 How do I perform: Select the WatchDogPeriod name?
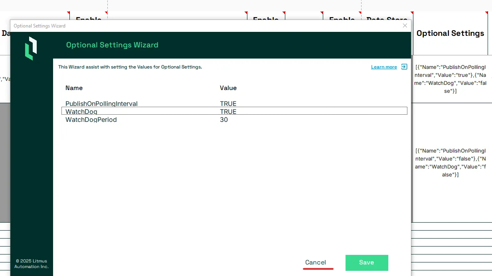91,119
